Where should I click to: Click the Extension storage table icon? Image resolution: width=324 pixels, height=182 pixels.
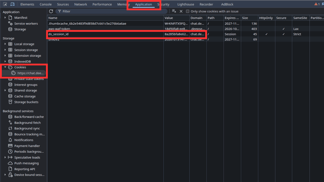point(10,56)
